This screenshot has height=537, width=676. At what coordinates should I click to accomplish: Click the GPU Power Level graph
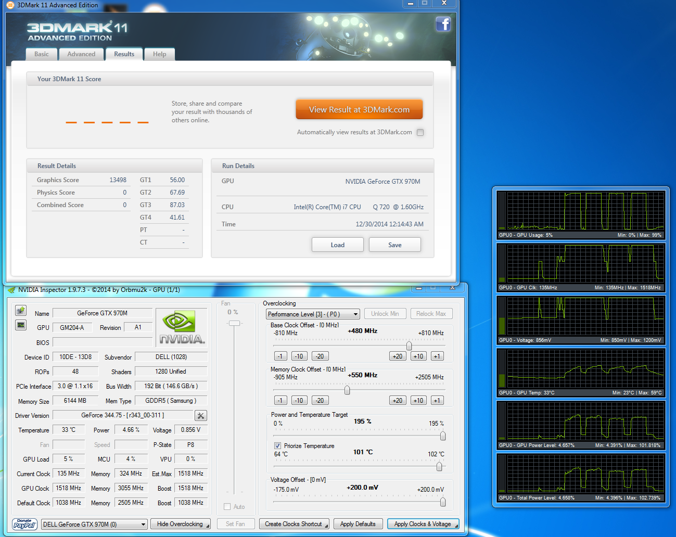coord(580,425)
